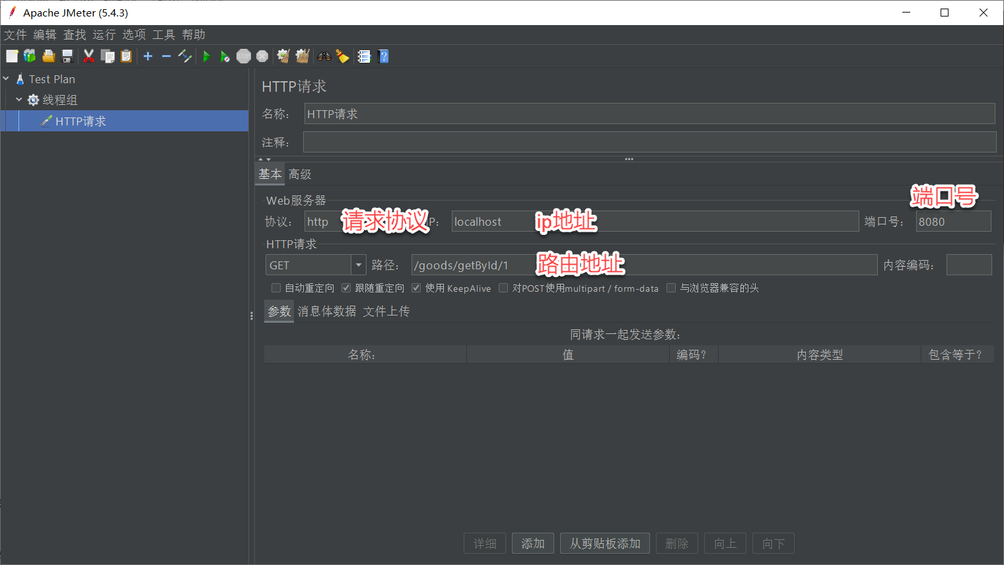Click the 包含等于? column header
Image resolution: width=1004 pixels, height=565 pixels.
click(x=958, y=354)
